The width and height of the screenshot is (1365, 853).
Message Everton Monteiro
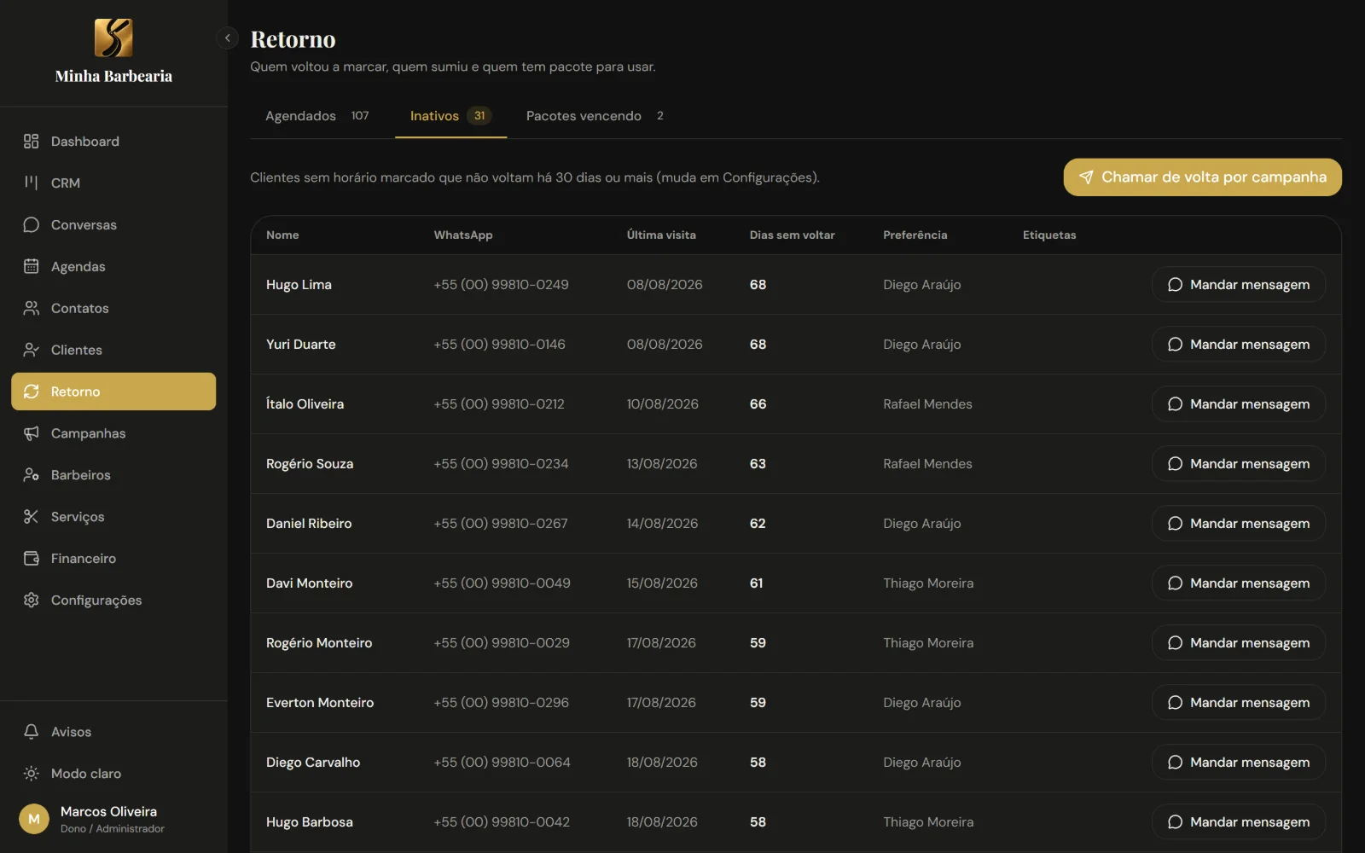1239,703
